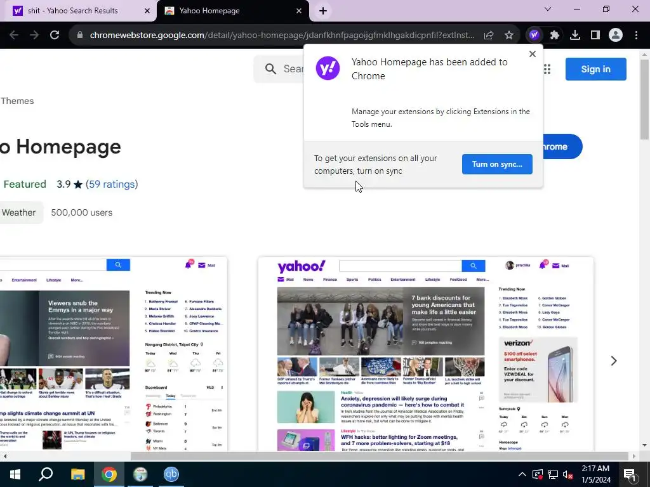Click the horizontal scrollbar thumb
Screen dimensions: 650x487
point(380,457)
